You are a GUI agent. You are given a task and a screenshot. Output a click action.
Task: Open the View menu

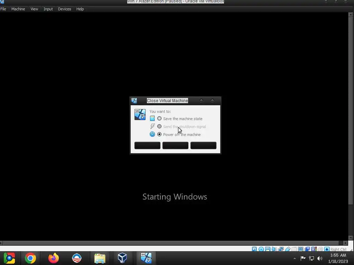[34, 9]
